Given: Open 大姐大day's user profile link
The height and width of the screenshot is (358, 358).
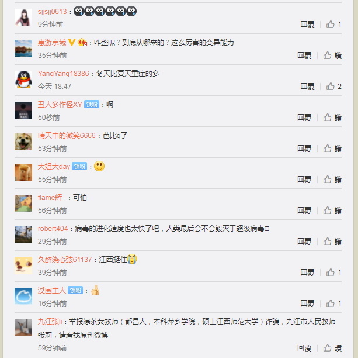Looking at the screenshot, I should tap(54, 167).
